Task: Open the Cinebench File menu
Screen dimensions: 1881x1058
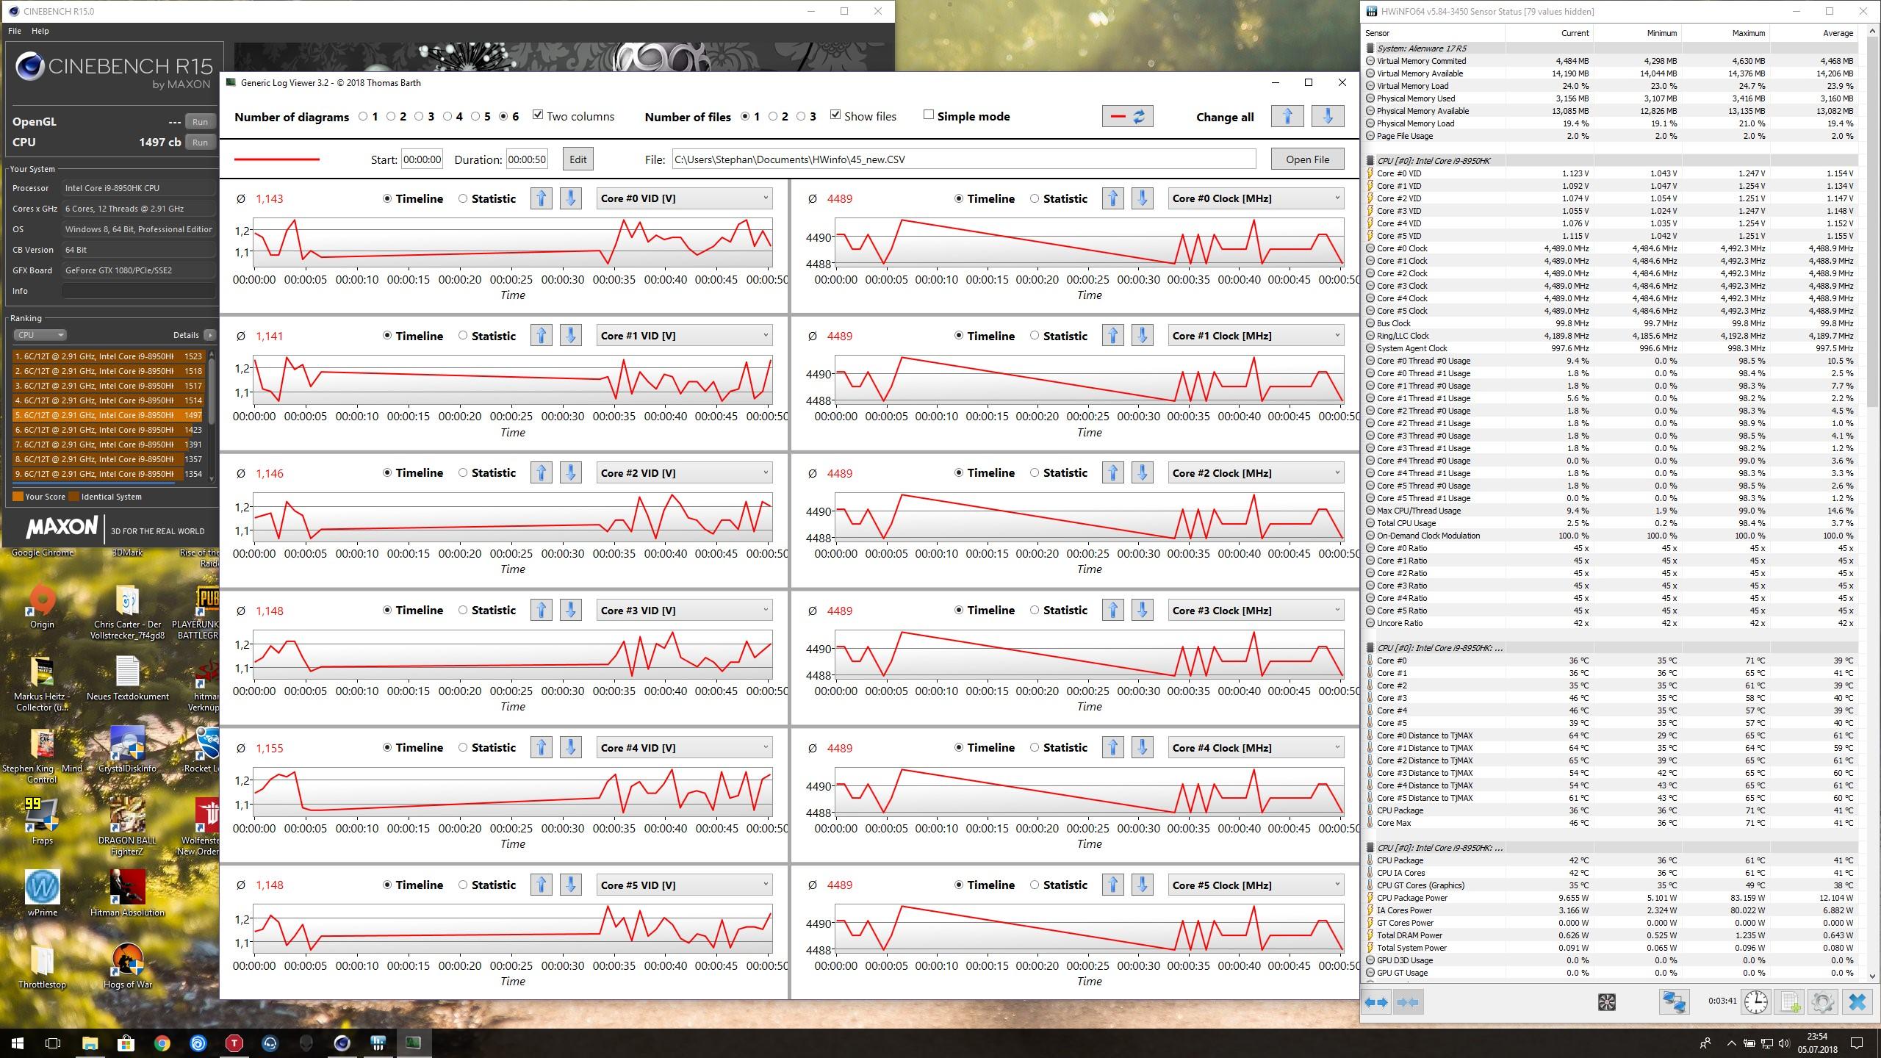Action: tap(14, 31)
